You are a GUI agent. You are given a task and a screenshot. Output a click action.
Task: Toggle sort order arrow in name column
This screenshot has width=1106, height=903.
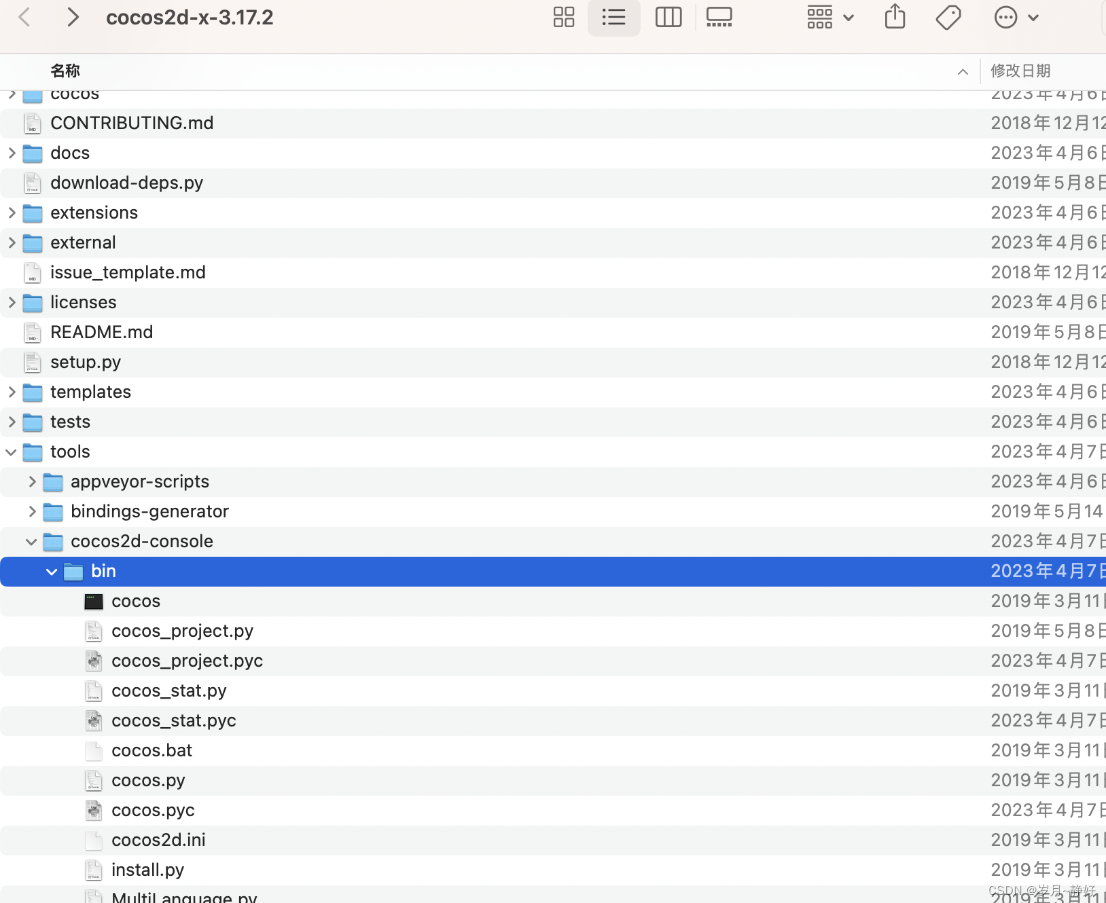click(x=963, y=72)
